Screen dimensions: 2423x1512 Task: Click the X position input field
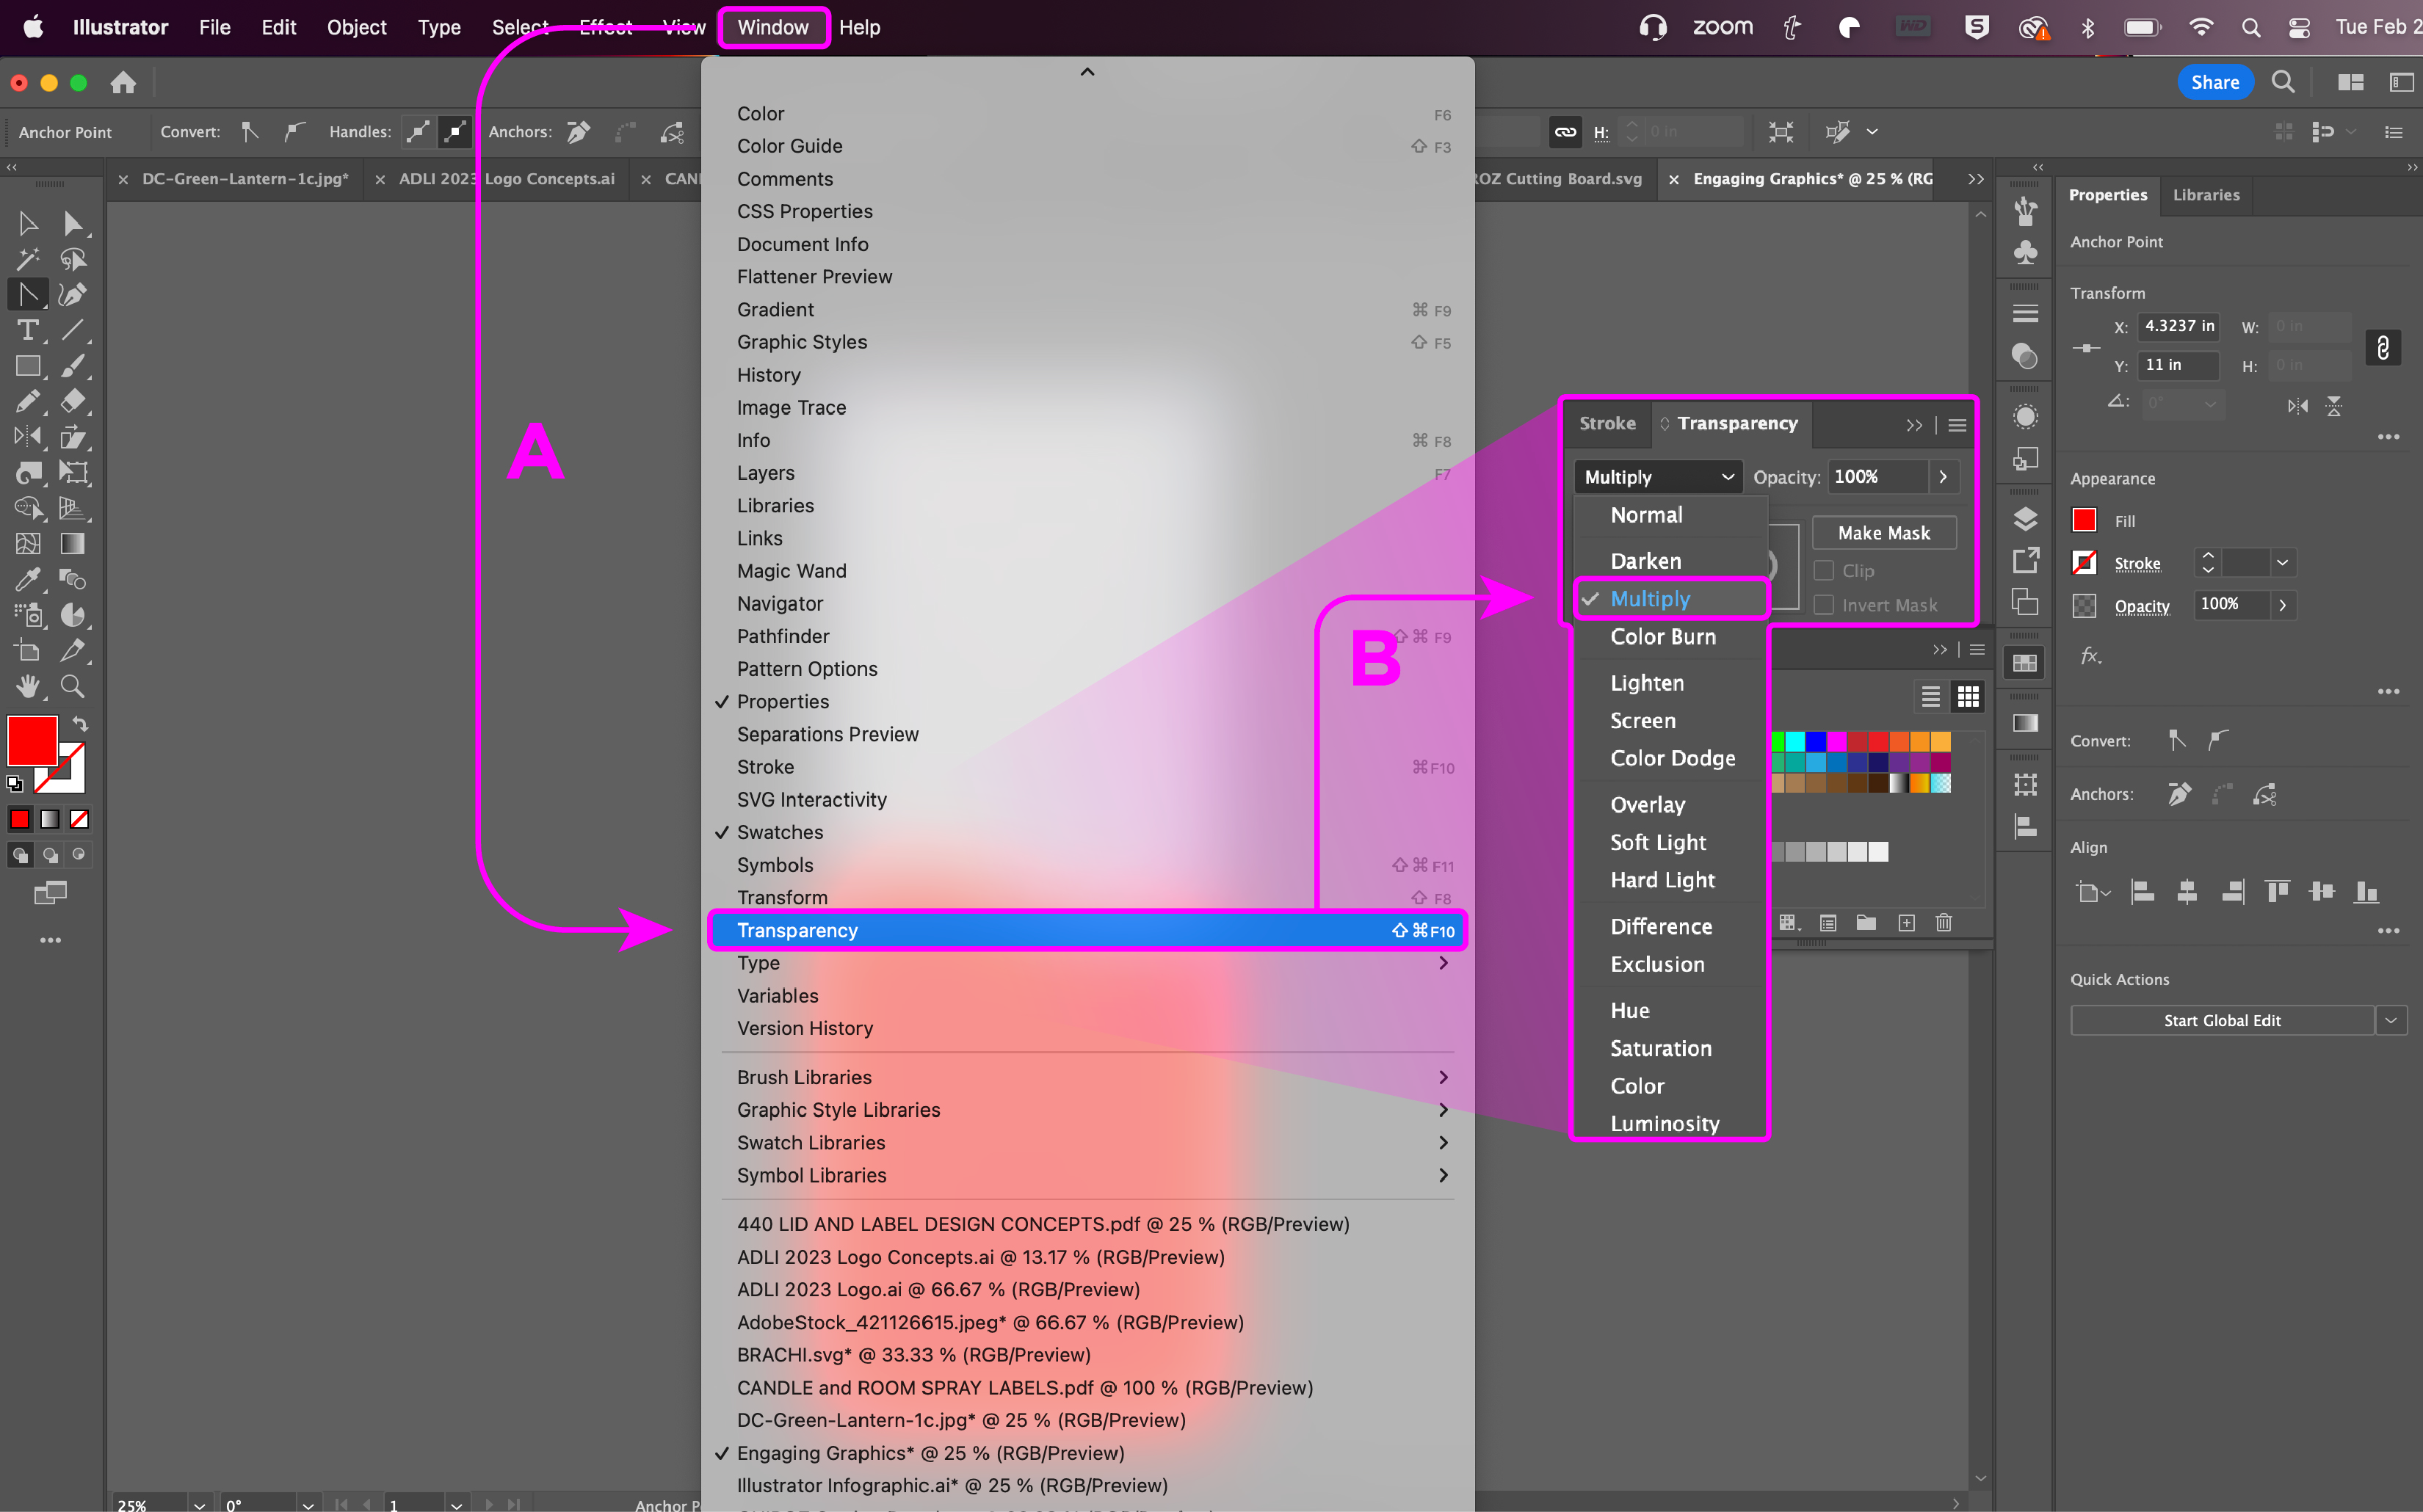[x=2178, y=326]
